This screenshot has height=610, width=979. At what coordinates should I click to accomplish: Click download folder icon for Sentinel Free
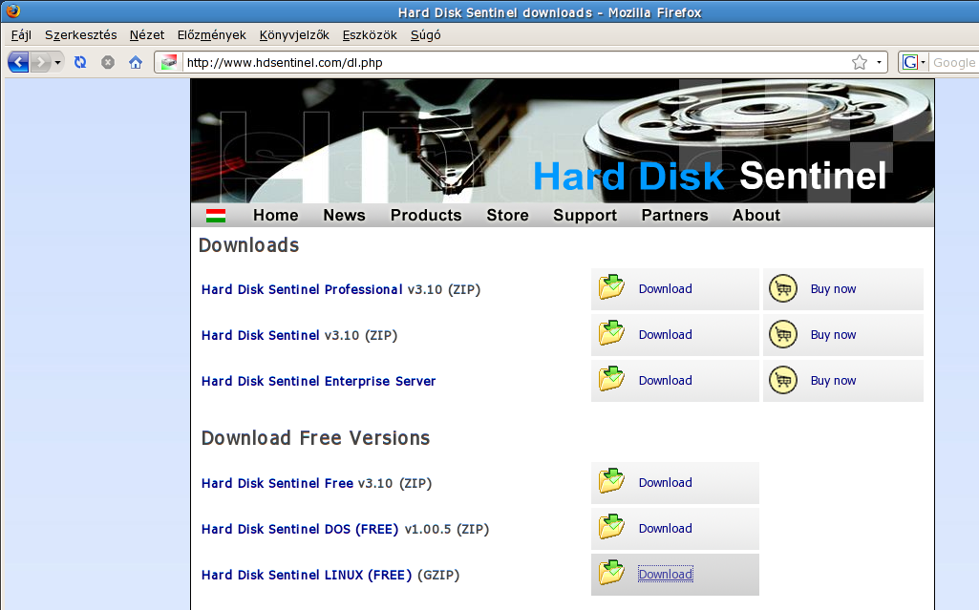click(611, 482)
